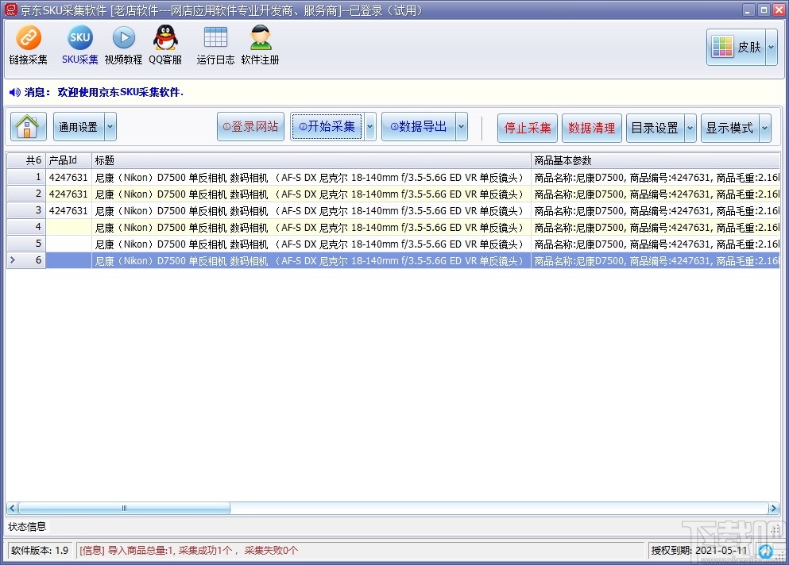Click the 消息 speaker icon
This screenshot has width=789, height=565.
(x=15, y=92)
